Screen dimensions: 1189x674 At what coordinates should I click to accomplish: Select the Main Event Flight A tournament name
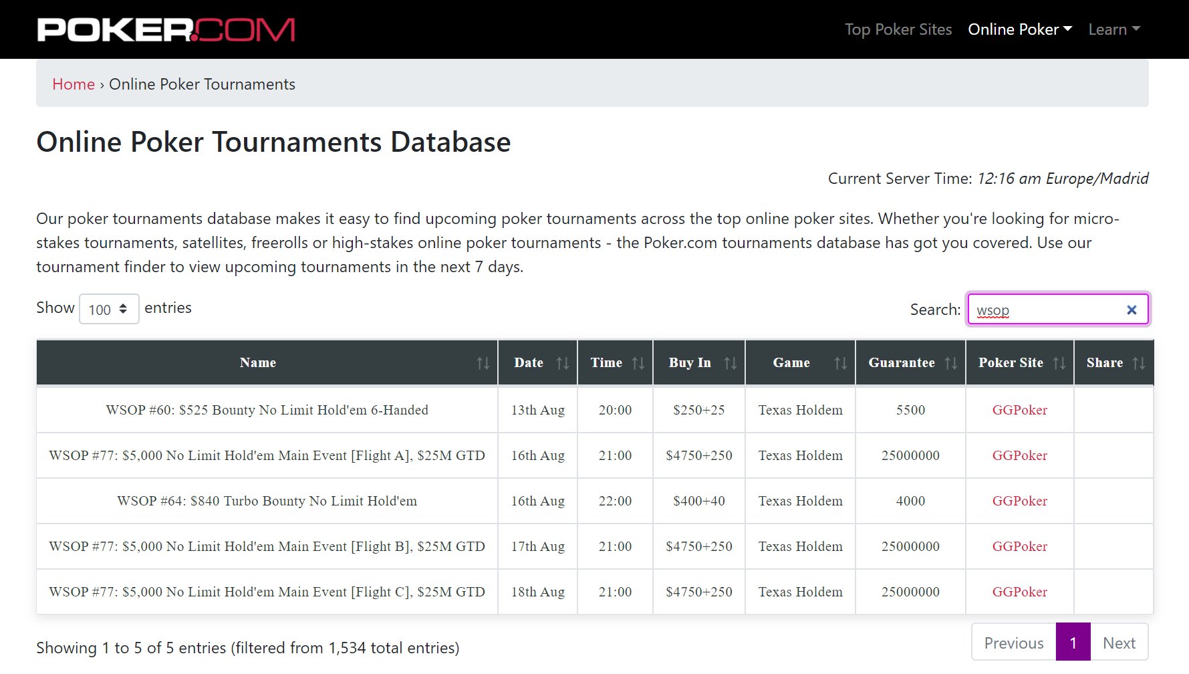(x=267, y=455)
